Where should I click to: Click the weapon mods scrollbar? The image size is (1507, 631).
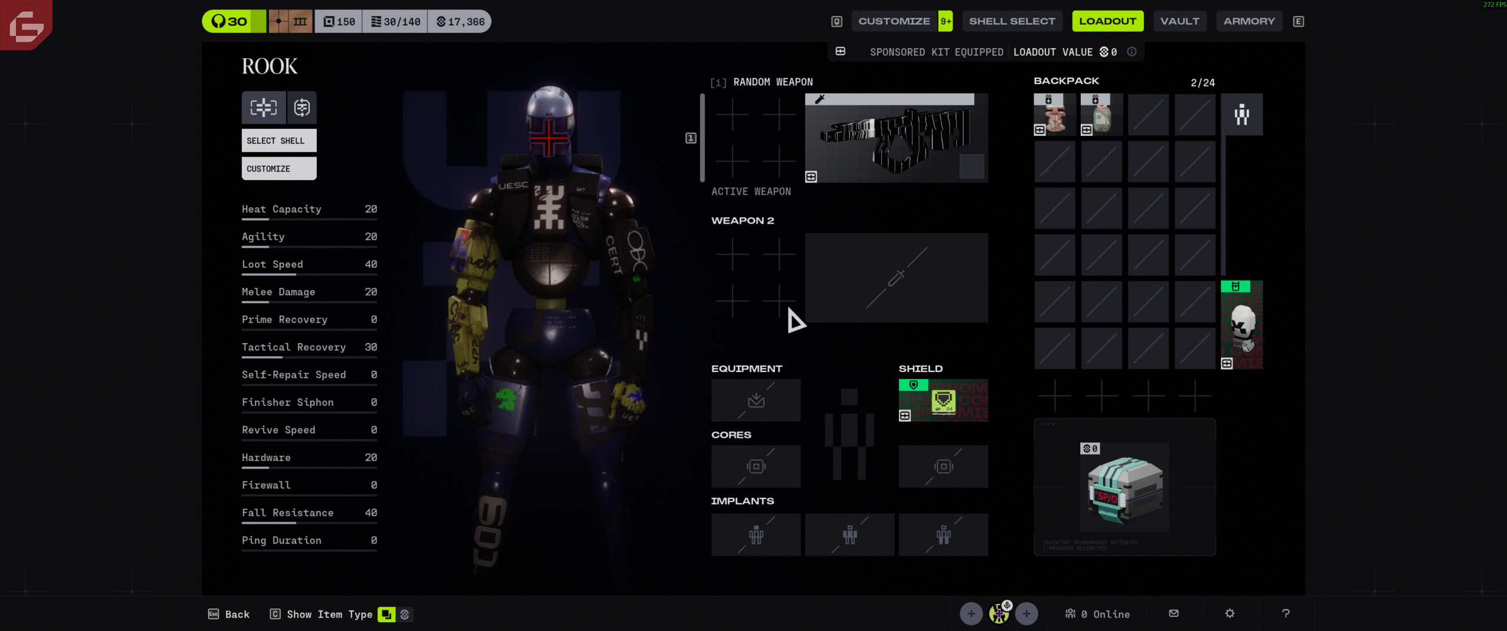(702, 138)
